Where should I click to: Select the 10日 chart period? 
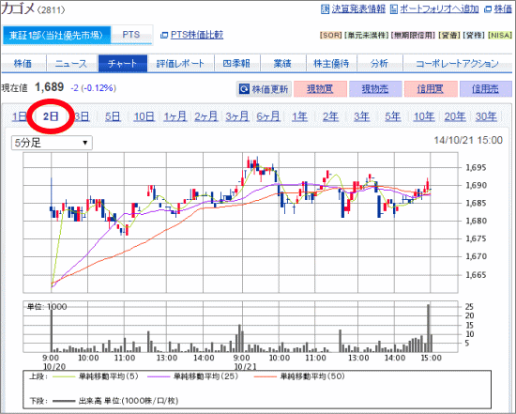(144, 116)
